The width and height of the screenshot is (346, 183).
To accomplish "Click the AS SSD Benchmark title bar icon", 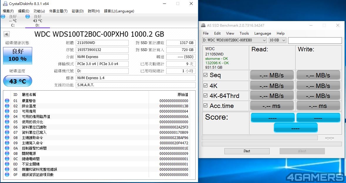I will coord(203,25).
